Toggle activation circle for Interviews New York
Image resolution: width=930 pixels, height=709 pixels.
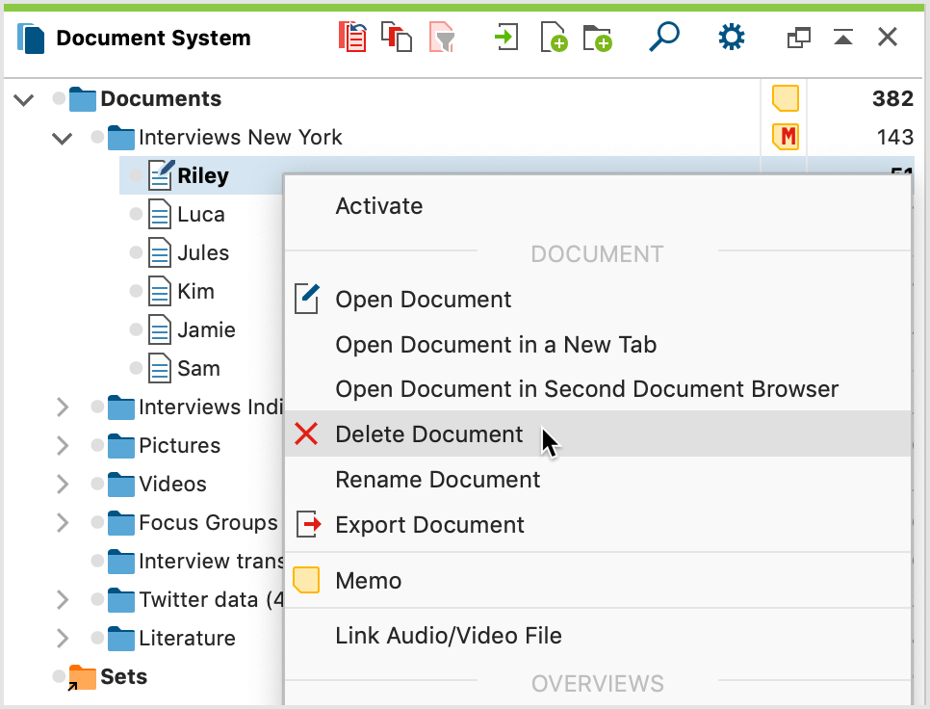point(98,137)
